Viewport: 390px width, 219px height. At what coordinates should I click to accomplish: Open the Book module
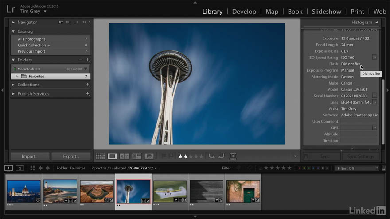[295, 12]
